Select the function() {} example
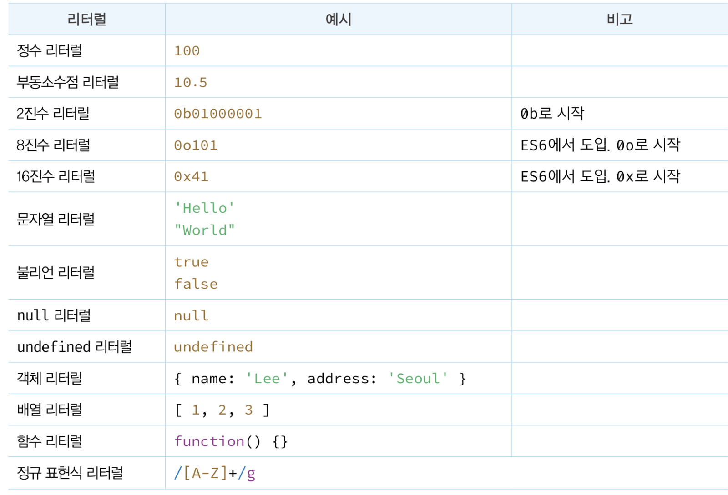Image resolution: width=728 pixels, height=495 pixels. click(231, 441)
